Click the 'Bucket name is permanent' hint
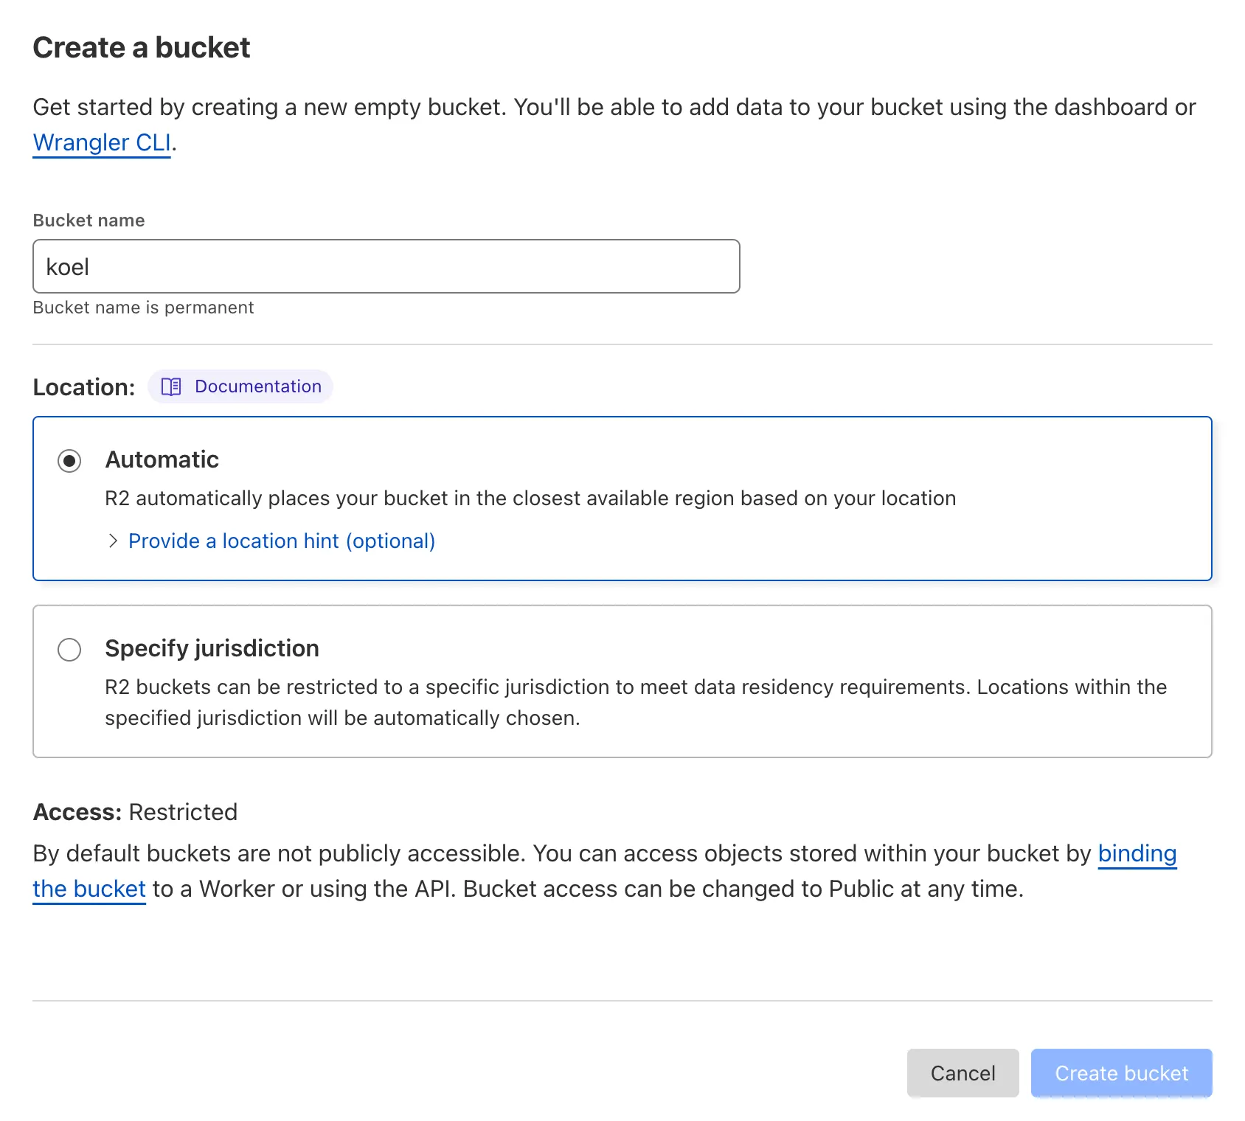Screen dimensions: 1245x1121 coord(143,308)
